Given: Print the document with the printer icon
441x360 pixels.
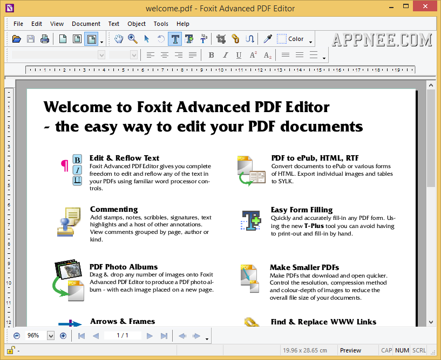Looking at the screenshot, I should (45, 39).
